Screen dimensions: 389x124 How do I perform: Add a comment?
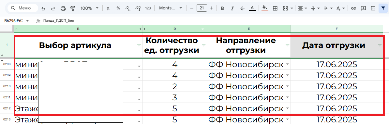pyautogui.click(x=363, y=8)
